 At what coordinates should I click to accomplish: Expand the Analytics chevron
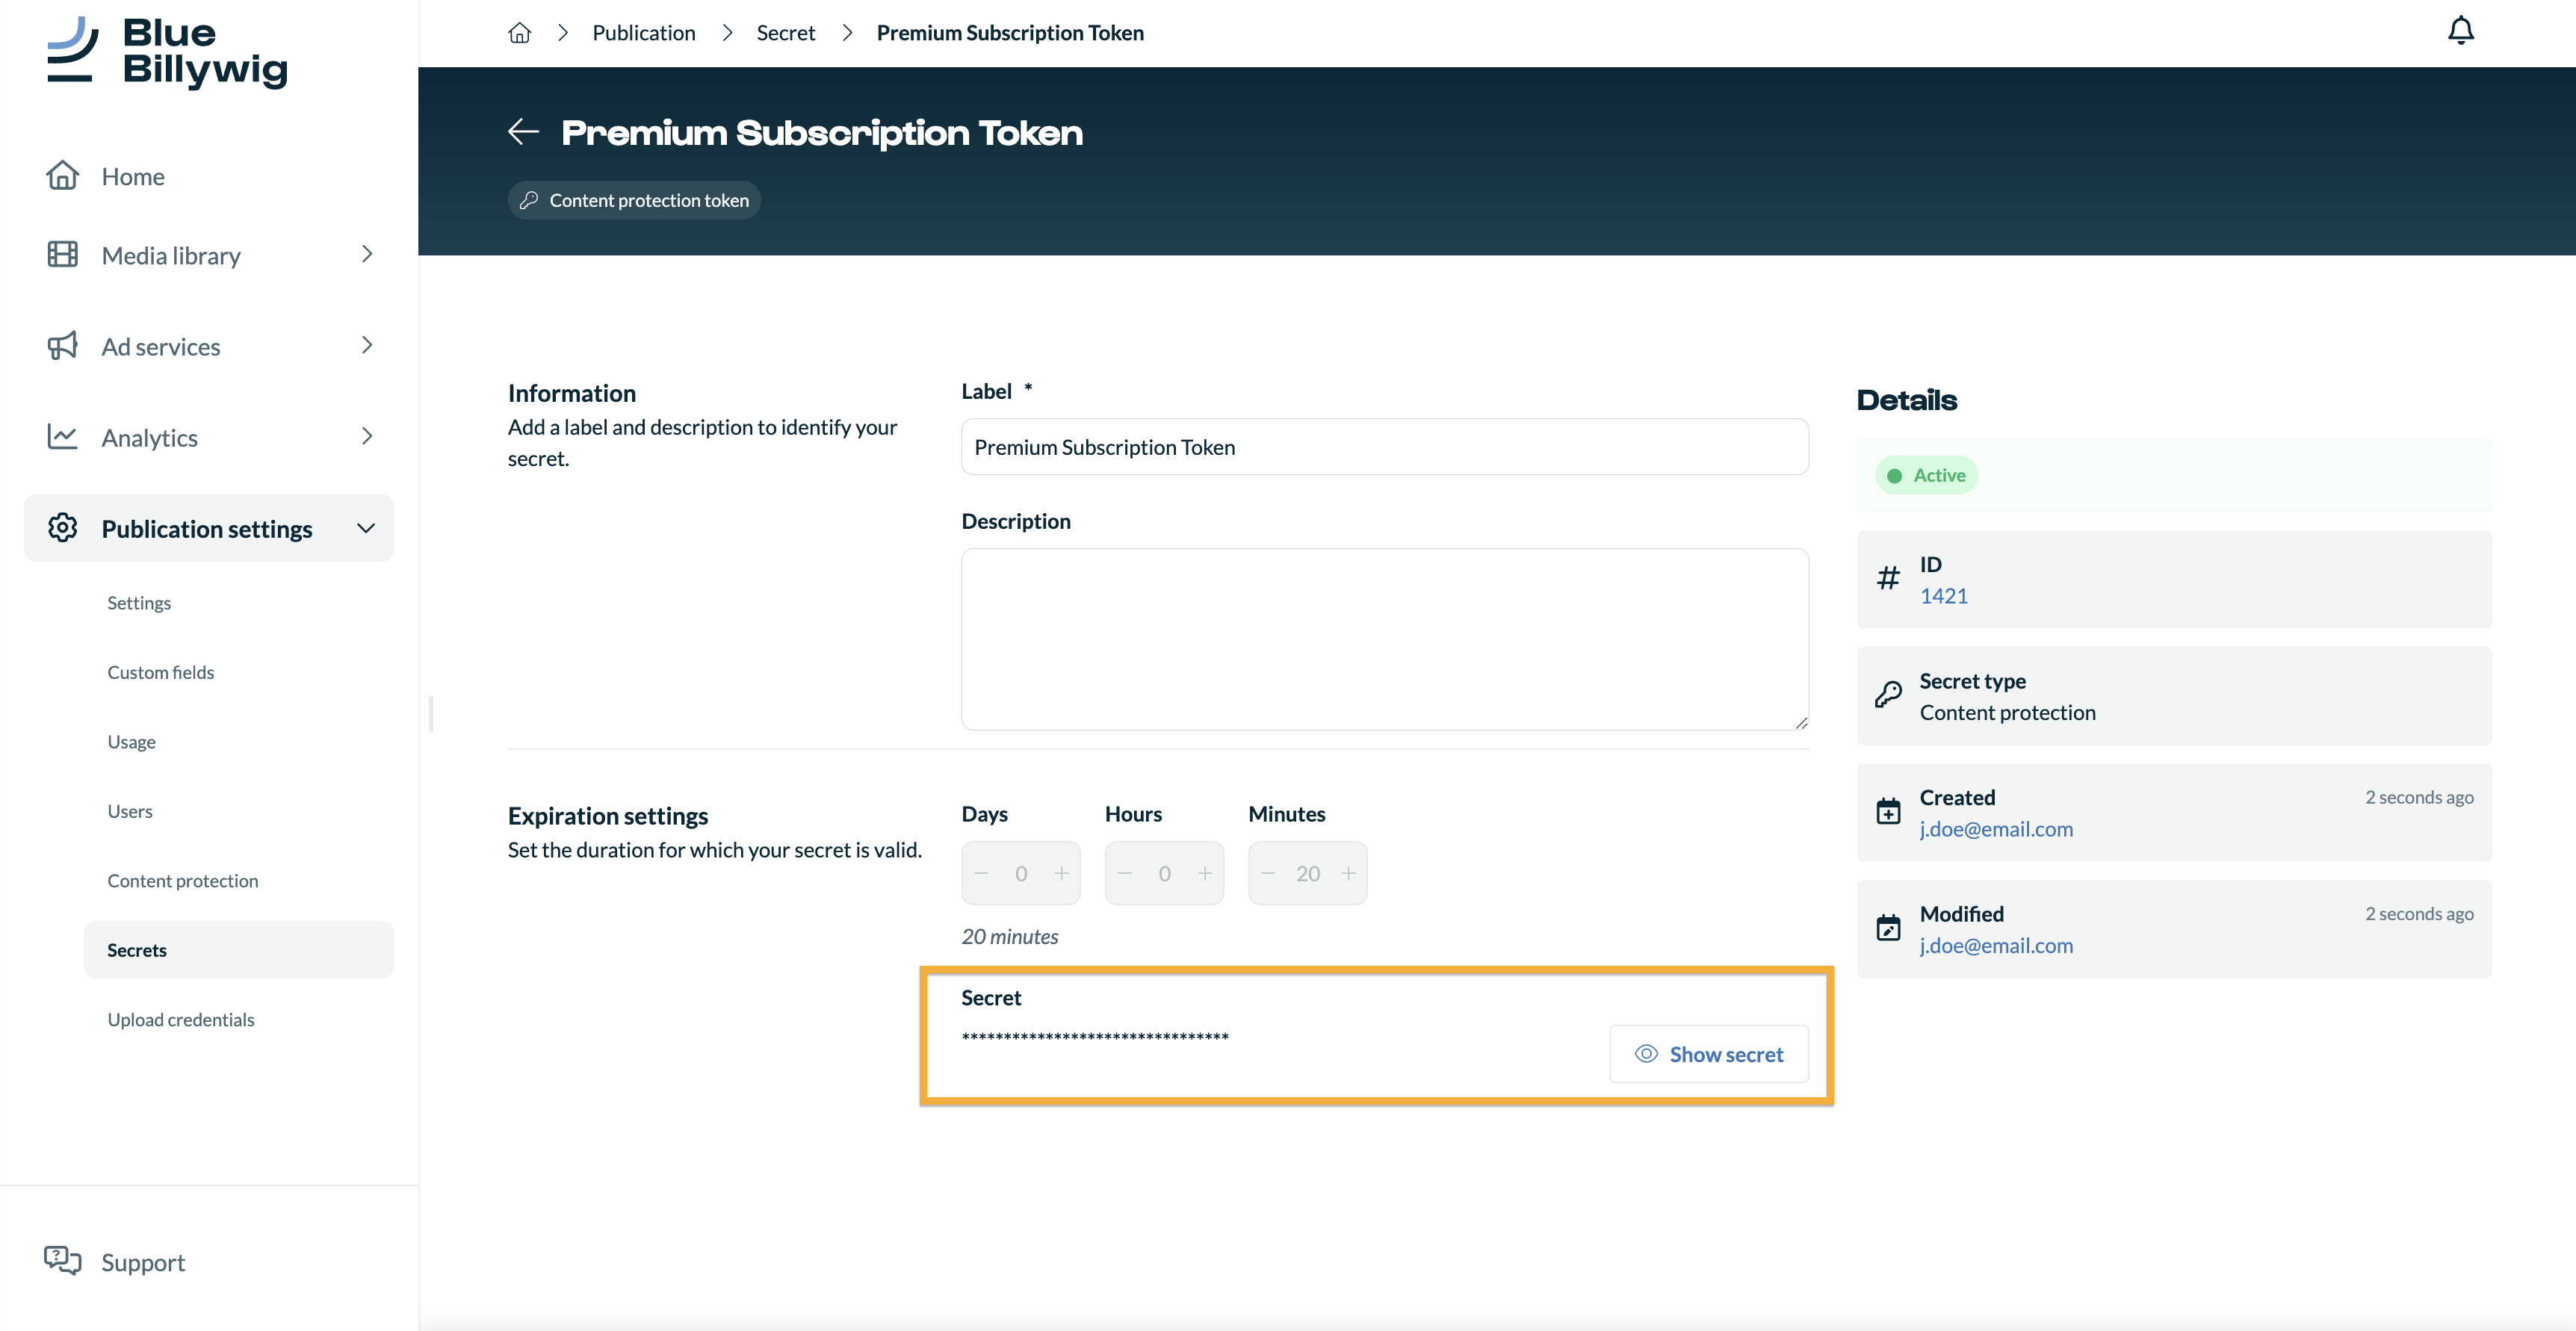366,437
